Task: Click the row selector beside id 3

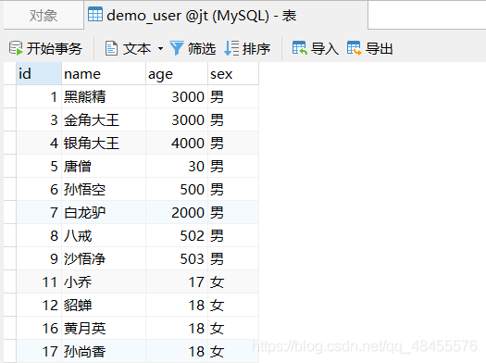Action: point(9,120)
